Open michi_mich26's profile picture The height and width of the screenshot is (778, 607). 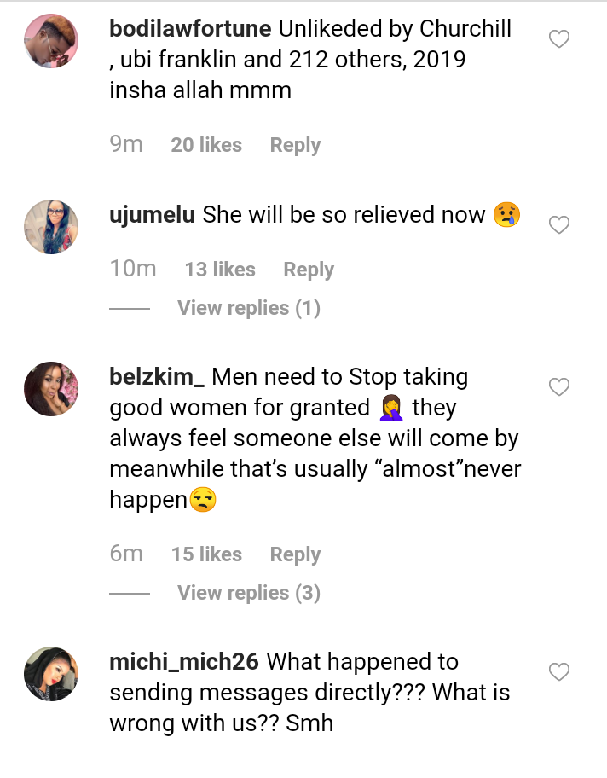(x=51, y=674)
